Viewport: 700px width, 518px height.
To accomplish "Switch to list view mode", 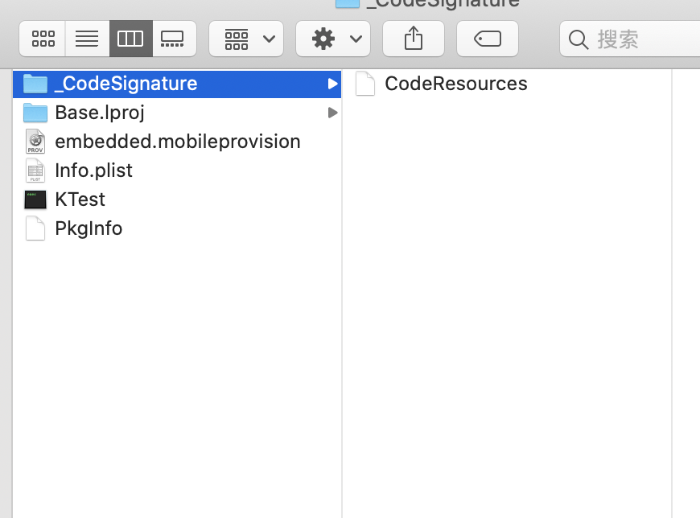I will [87, 39].
